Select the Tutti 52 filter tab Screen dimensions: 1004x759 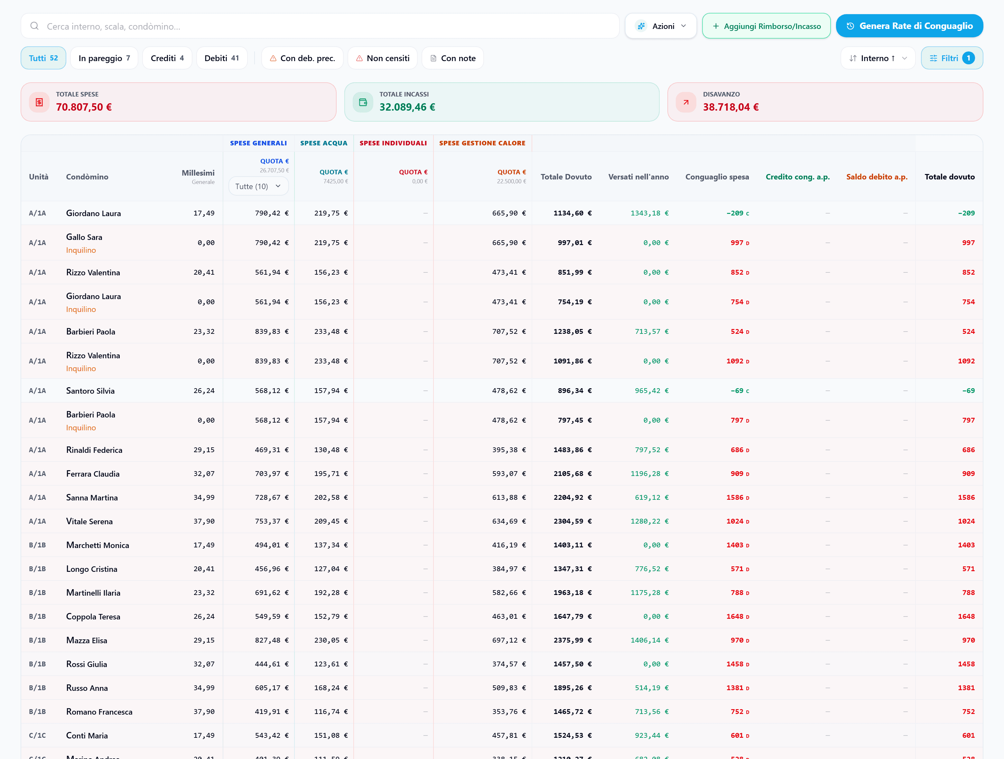point(43,58)
